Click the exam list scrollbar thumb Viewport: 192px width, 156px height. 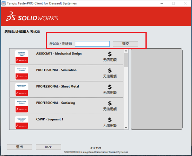pyautogui.click(x=126, y=60)
